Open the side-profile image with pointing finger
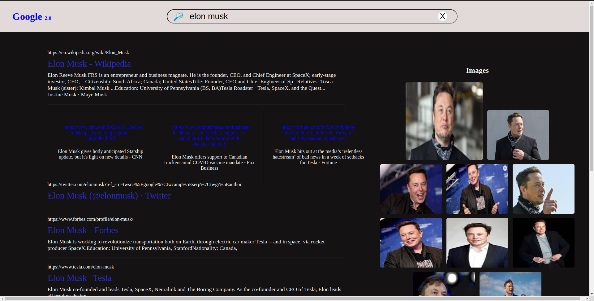 coord(544,189)
